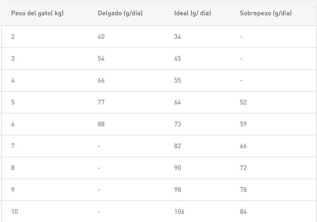Click the Ideal value 45
The image size is (317, 222).
click(x=178, y=59)
